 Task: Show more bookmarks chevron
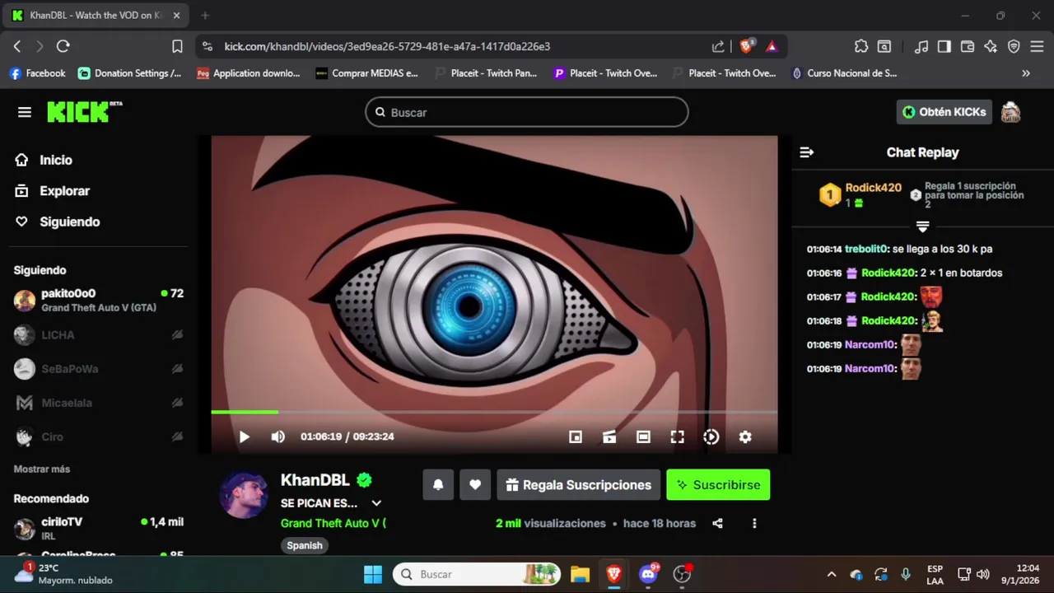pos(1026,73)
